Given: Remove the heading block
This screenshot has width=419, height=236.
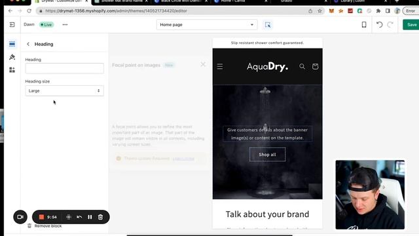Looking at the screenshot, I should tap(45, 226).
